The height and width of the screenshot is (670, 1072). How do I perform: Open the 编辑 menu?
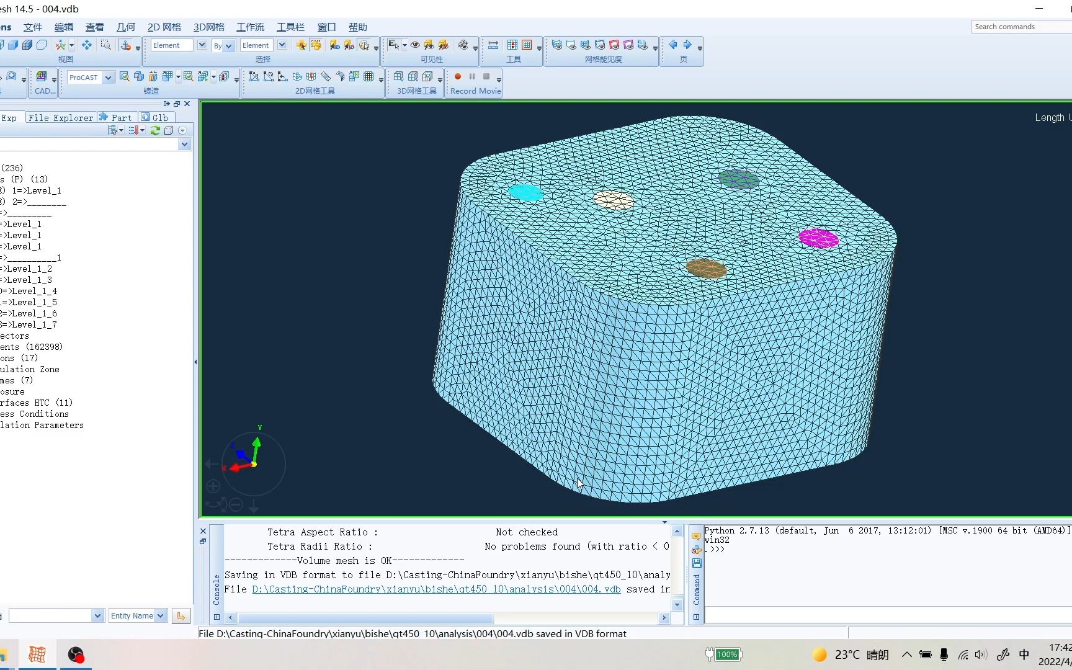[64, 27]
